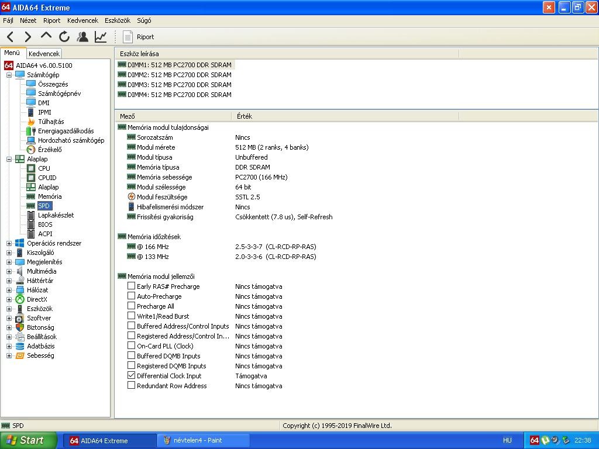Switch to névtelen4 - Paint taskbar item

coord(203,440)
